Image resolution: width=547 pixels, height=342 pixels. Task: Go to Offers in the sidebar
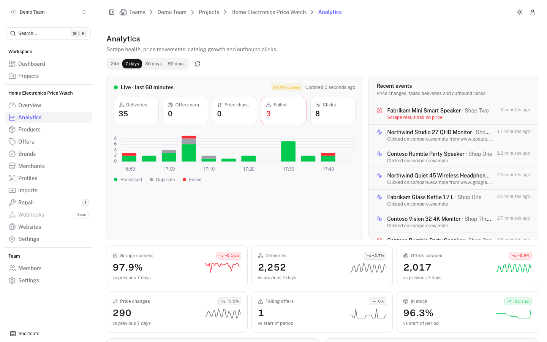pos(48,142)
